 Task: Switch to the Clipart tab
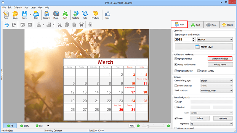pyautogui.click(x=227, y=25)
